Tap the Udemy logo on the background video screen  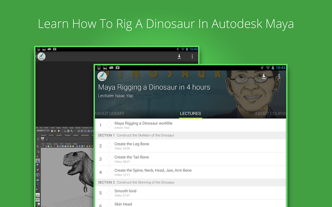(41, 57)
